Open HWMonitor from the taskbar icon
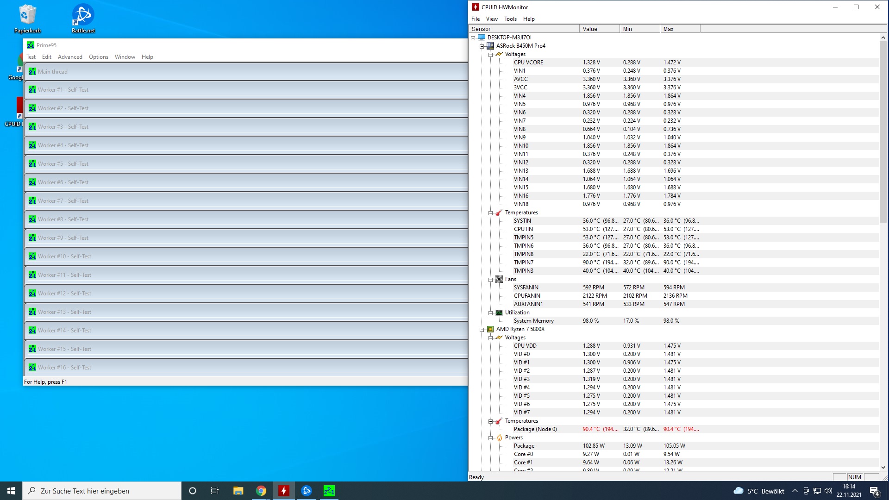The width and height of the screenshot is (889, 500). 283,491
